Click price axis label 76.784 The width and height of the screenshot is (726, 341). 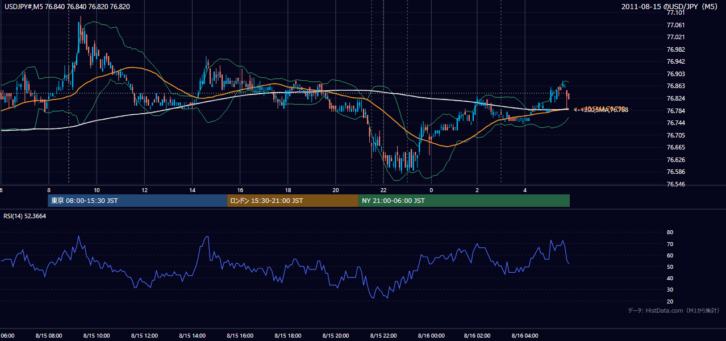coord(675,111)
